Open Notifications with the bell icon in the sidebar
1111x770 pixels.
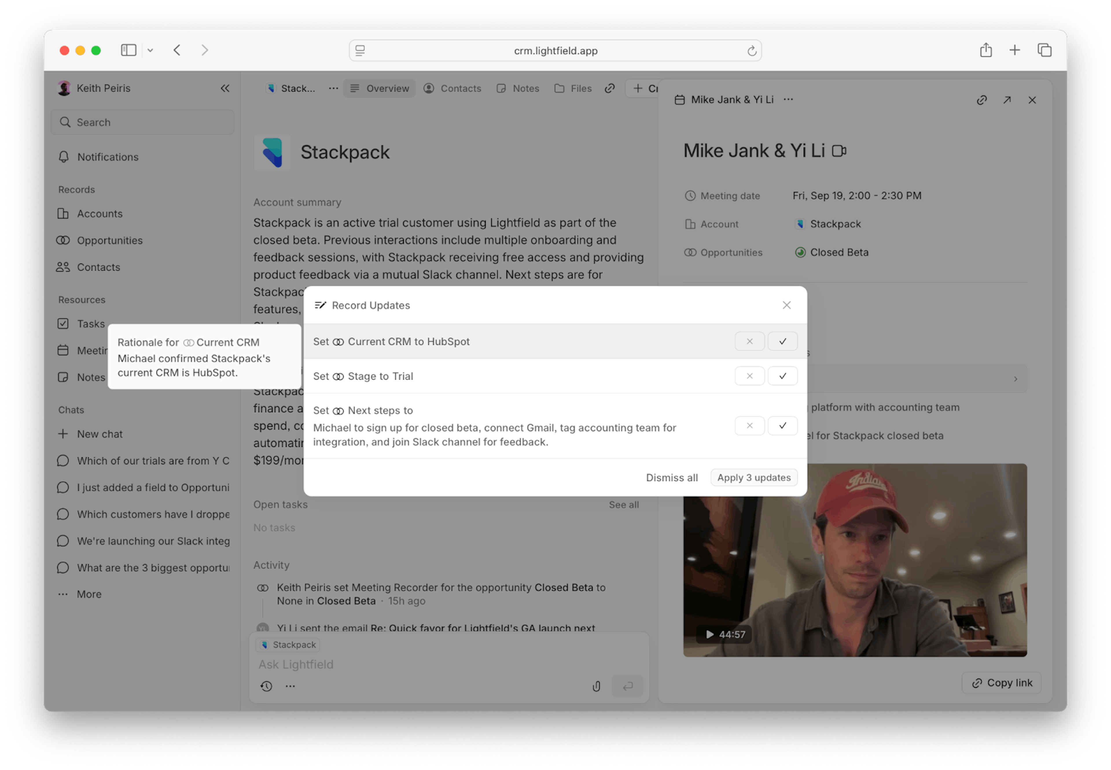click(x=64, y=157)
